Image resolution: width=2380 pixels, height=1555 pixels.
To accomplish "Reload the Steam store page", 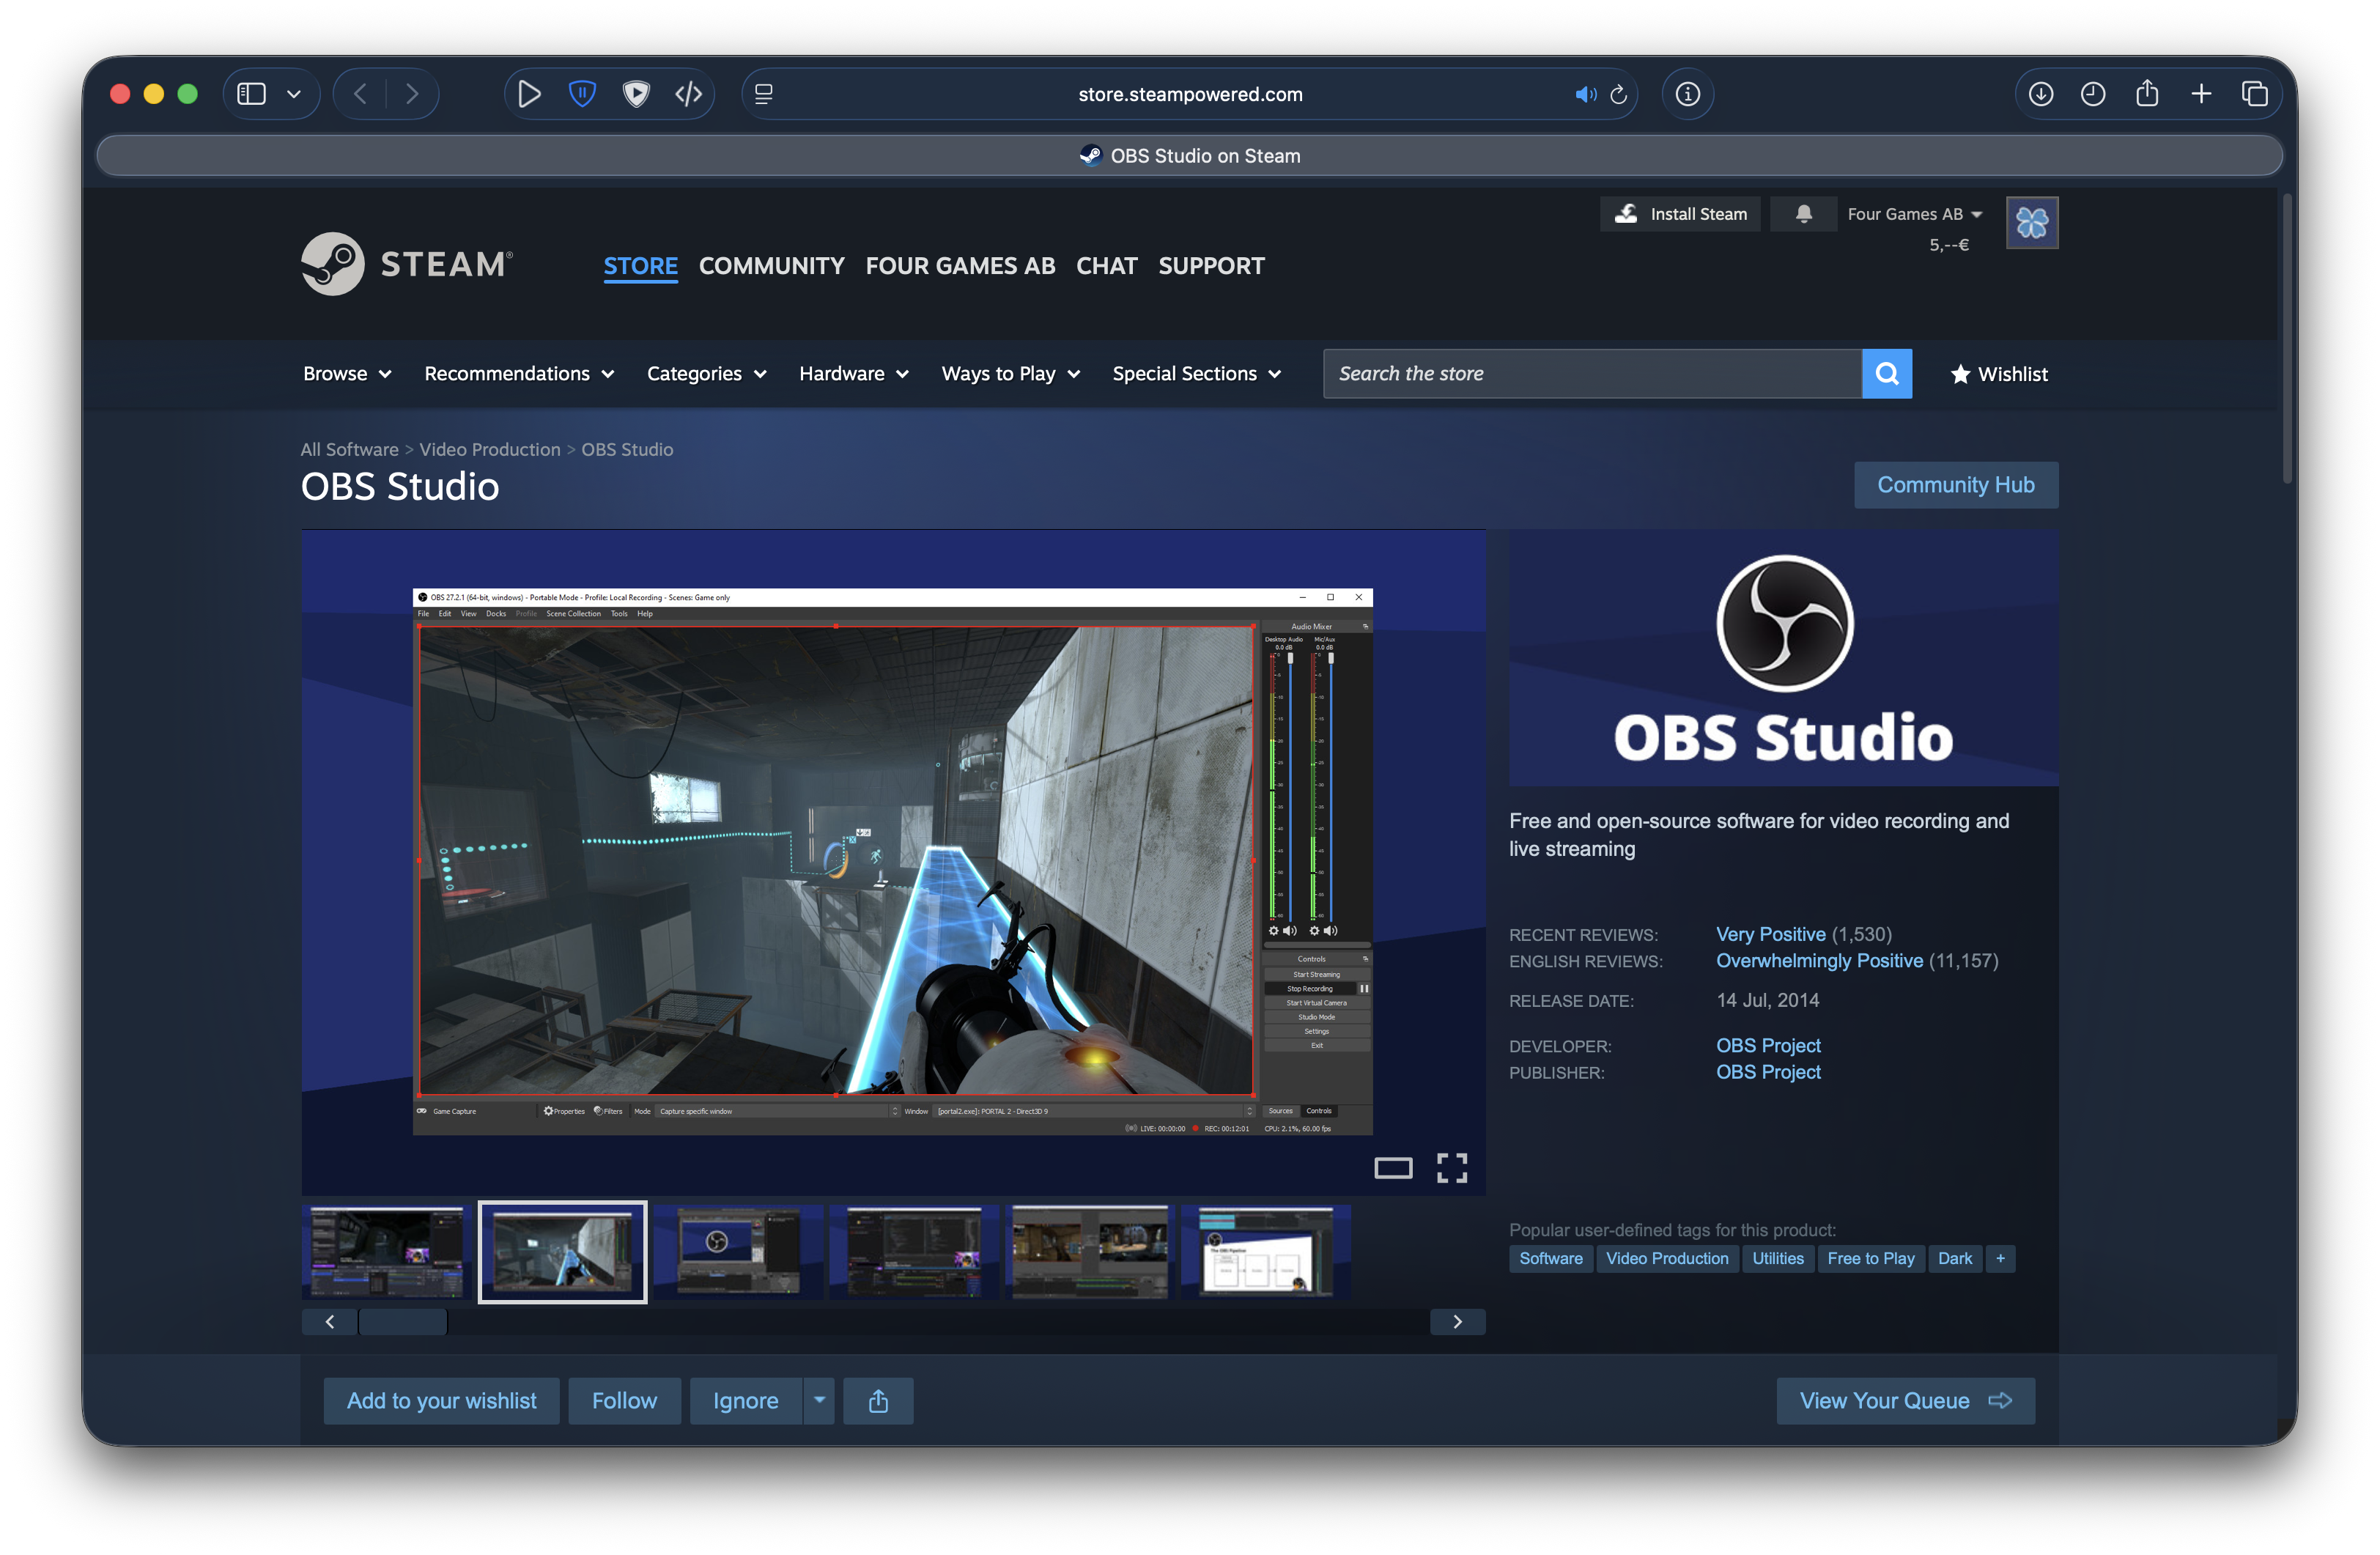I will click(x=1619, y=94).
